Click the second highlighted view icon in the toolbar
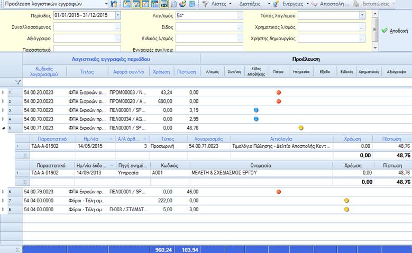 [136, 4]
